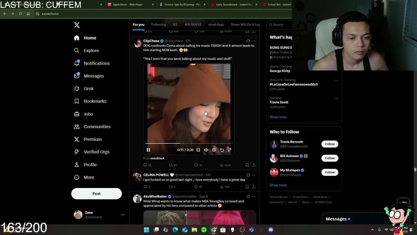
Task: Enable picture-in-picture for video
Action: (x=222, y=150)
